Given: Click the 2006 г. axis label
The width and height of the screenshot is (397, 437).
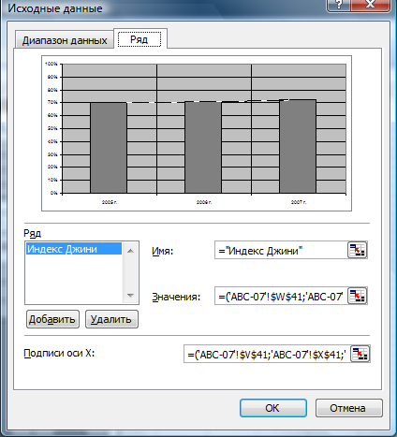Looking at the screenshot, I should click(x=204, y=202).
